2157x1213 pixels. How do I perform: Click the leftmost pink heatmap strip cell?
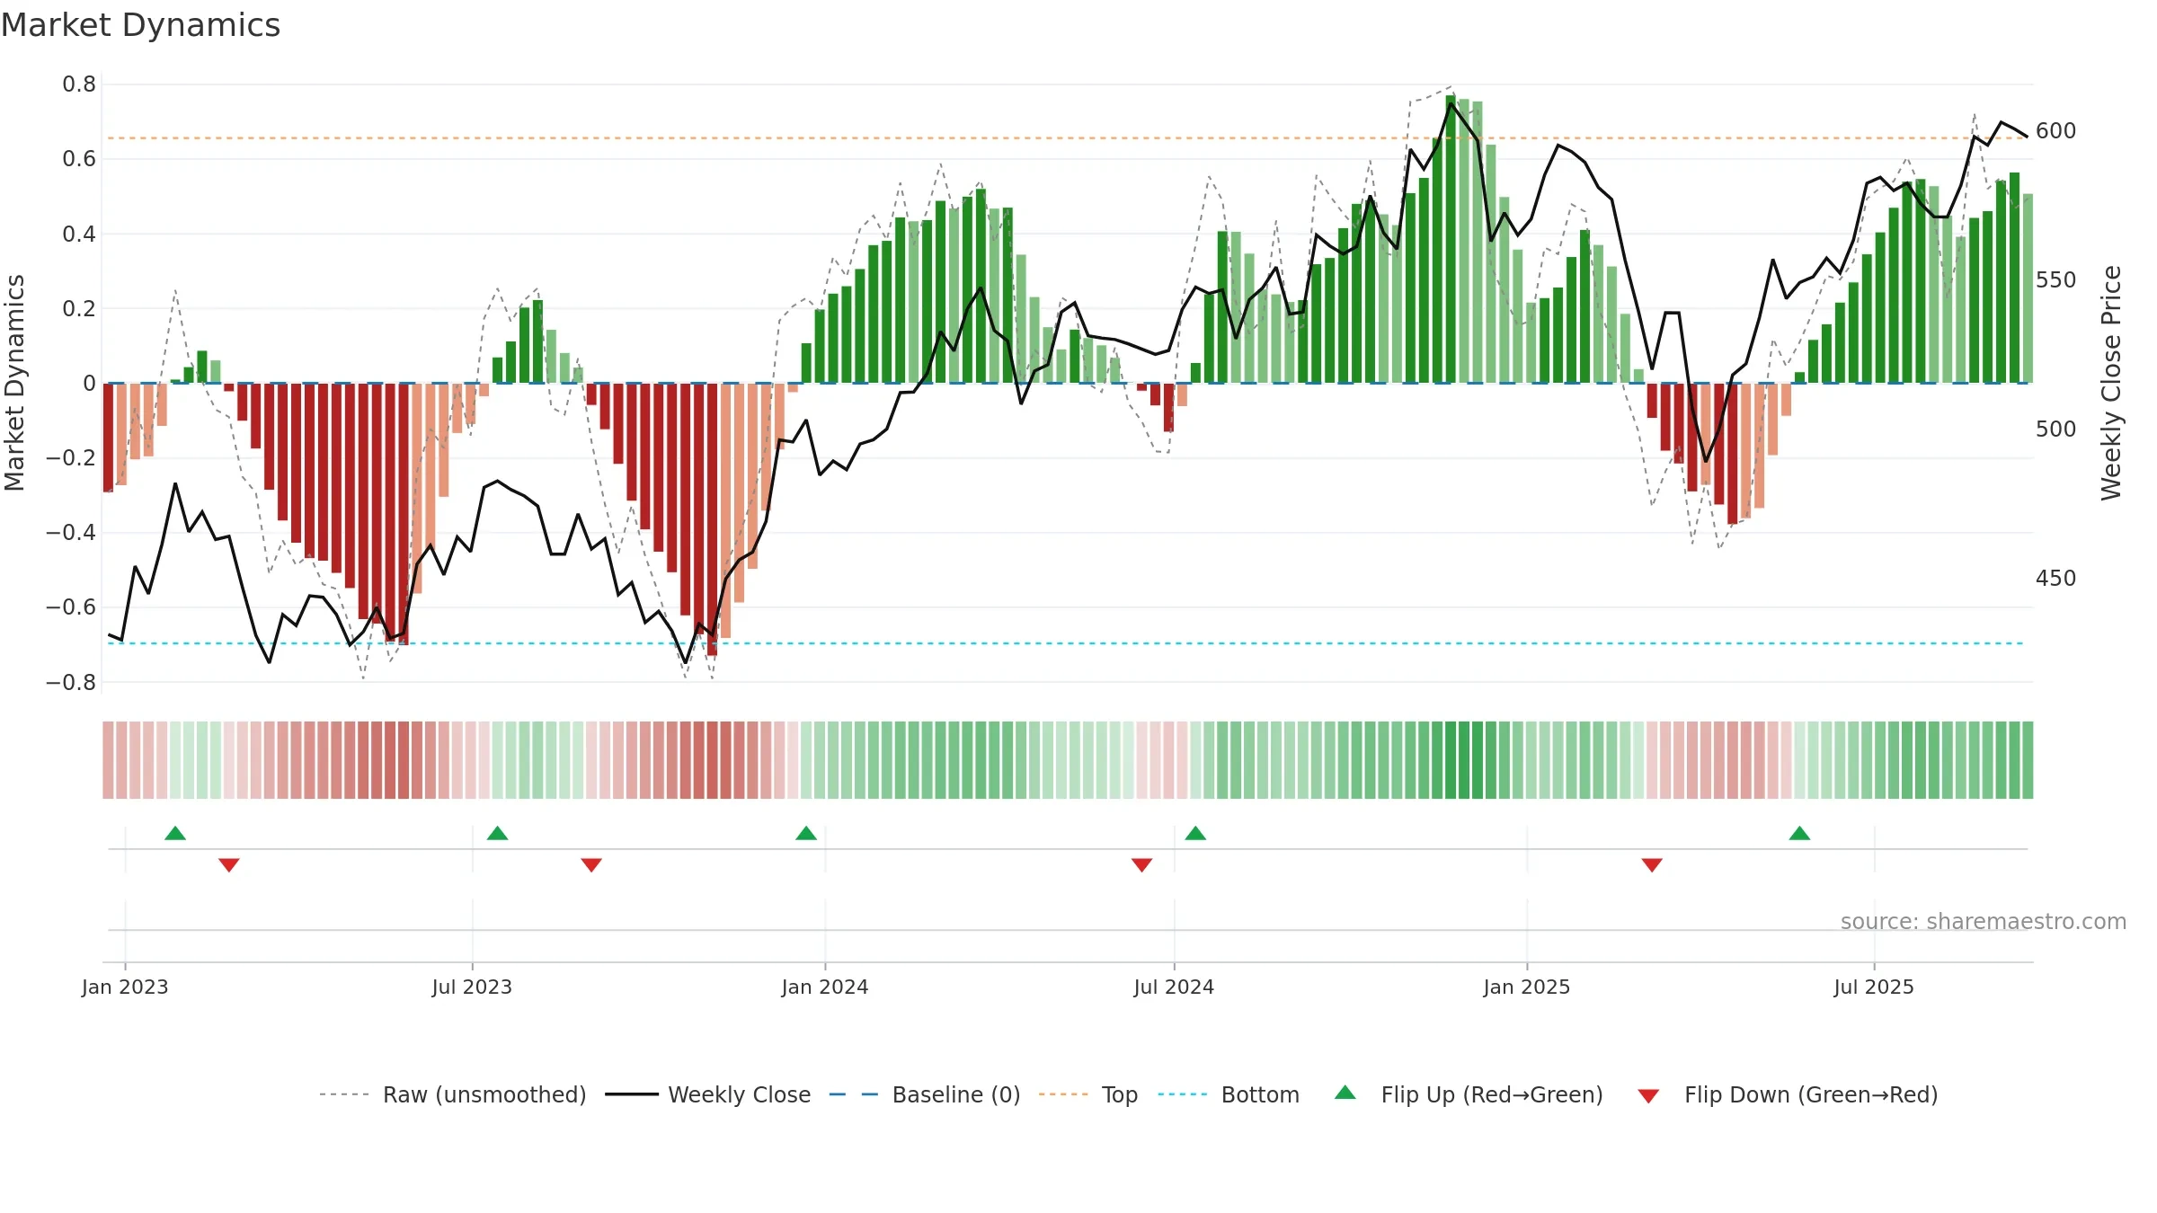coord(108,760)
